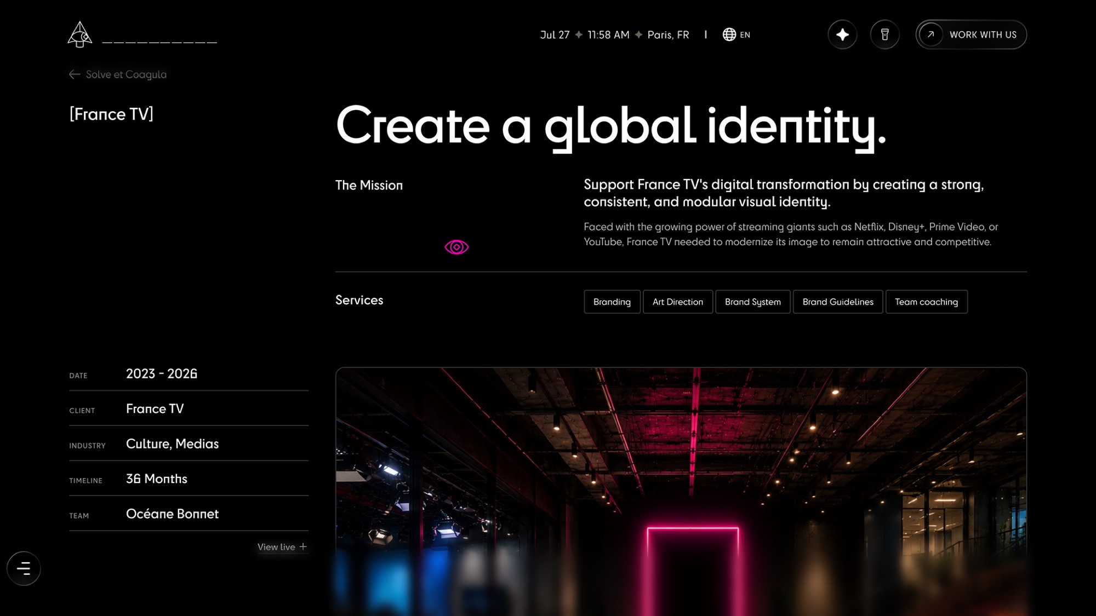Open the EN language selector
The height and width of the screenshot is (616, 1096).
point(736,34)
